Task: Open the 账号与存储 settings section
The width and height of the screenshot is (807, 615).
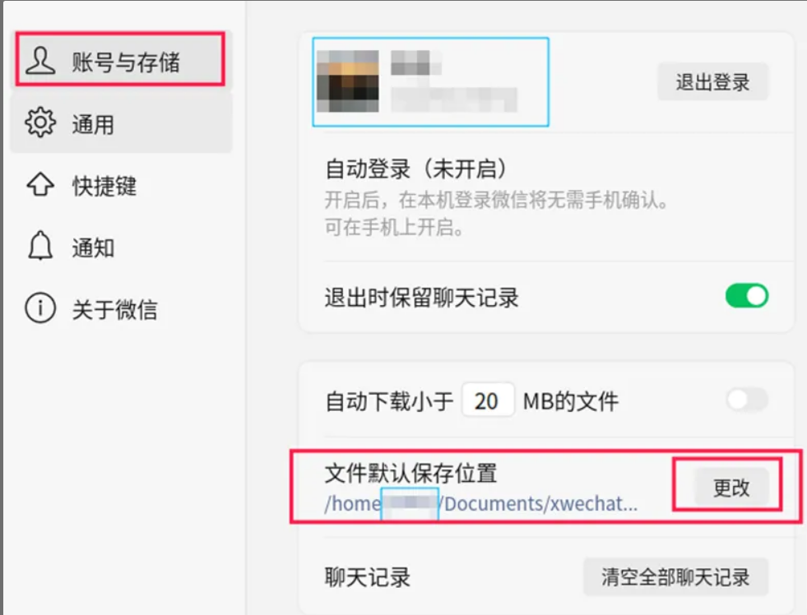Action: (x=120, y=58)
